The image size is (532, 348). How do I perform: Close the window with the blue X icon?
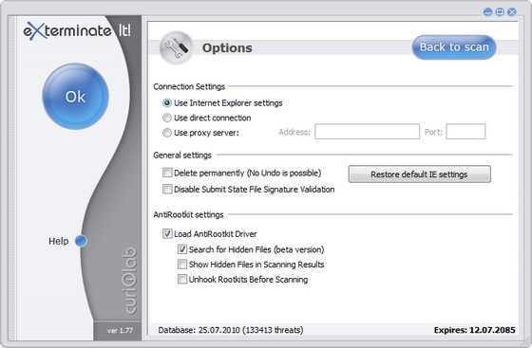click(x=512, y=12)
